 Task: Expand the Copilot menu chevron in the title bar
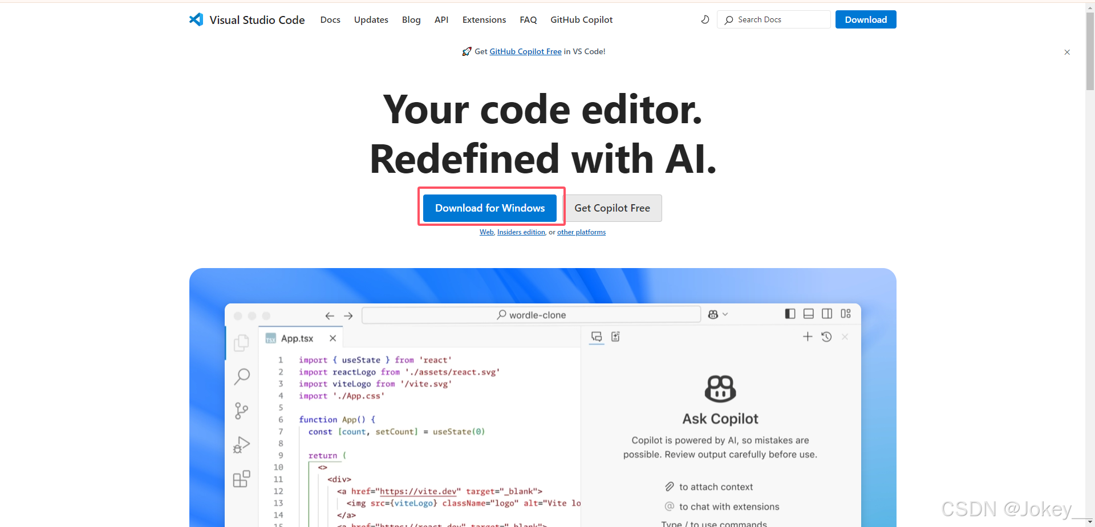[725, 314]
